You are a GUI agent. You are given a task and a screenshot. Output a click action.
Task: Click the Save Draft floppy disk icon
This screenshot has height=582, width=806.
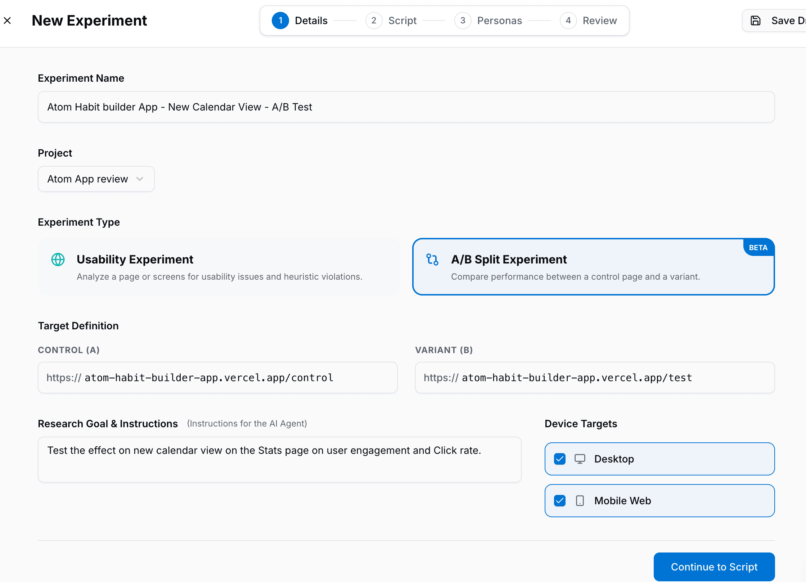pyautogui.click(x=755, y=21)
